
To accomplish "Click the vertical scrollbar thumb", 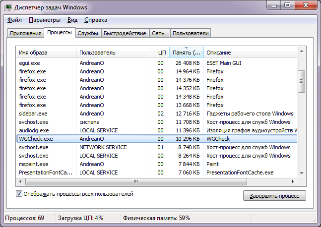I will pyautogui.click(x=301, y=81).
